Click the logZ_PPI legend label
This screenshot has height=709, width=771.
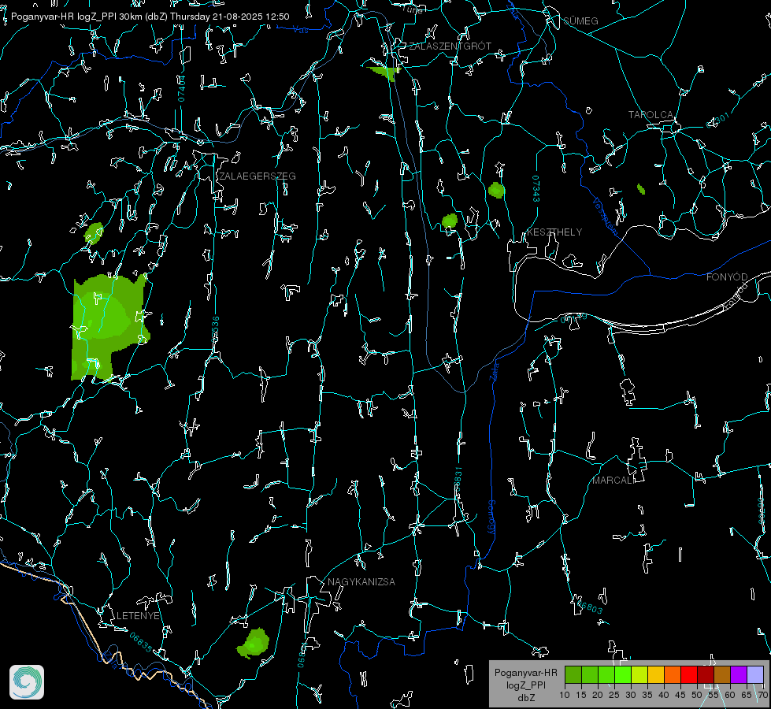point(526,685)
